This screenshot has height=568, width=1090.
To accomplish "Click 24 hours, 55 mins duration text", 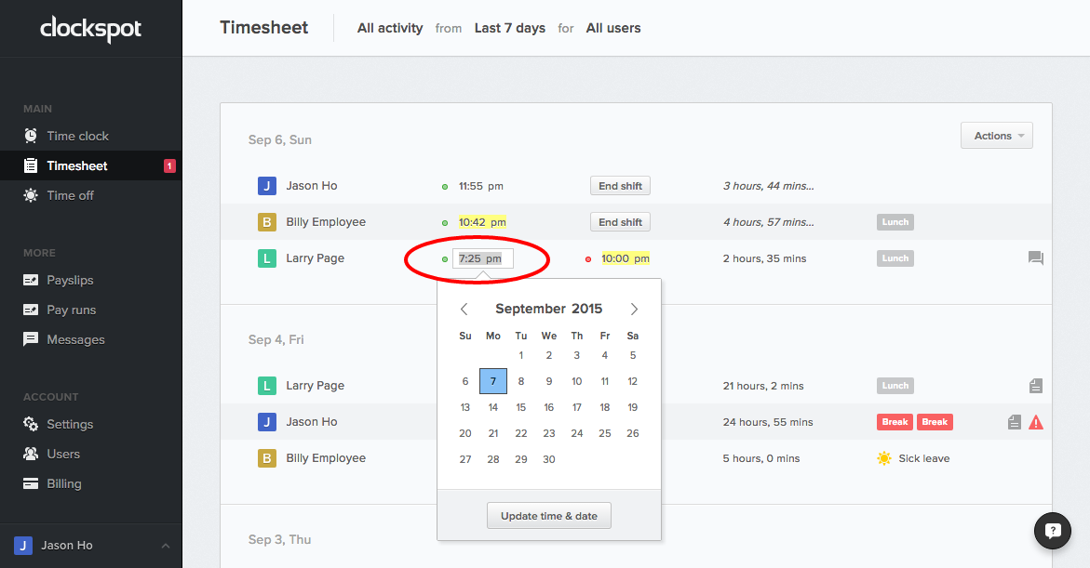I will pos(767,422).
